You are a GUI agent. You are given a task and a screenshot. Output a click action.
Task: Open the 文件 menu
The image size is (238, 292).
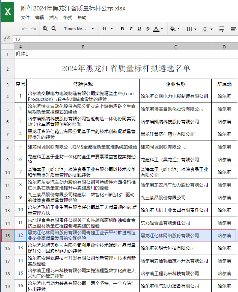click(x=25, y=18)
